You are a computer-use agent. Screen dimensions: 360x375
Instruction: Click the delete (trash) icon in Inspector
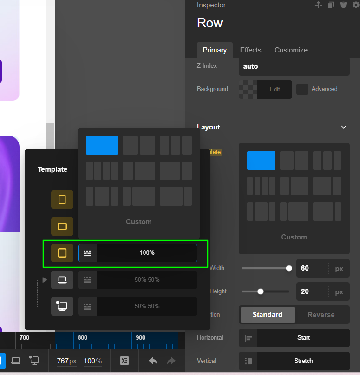pos(343,5)
